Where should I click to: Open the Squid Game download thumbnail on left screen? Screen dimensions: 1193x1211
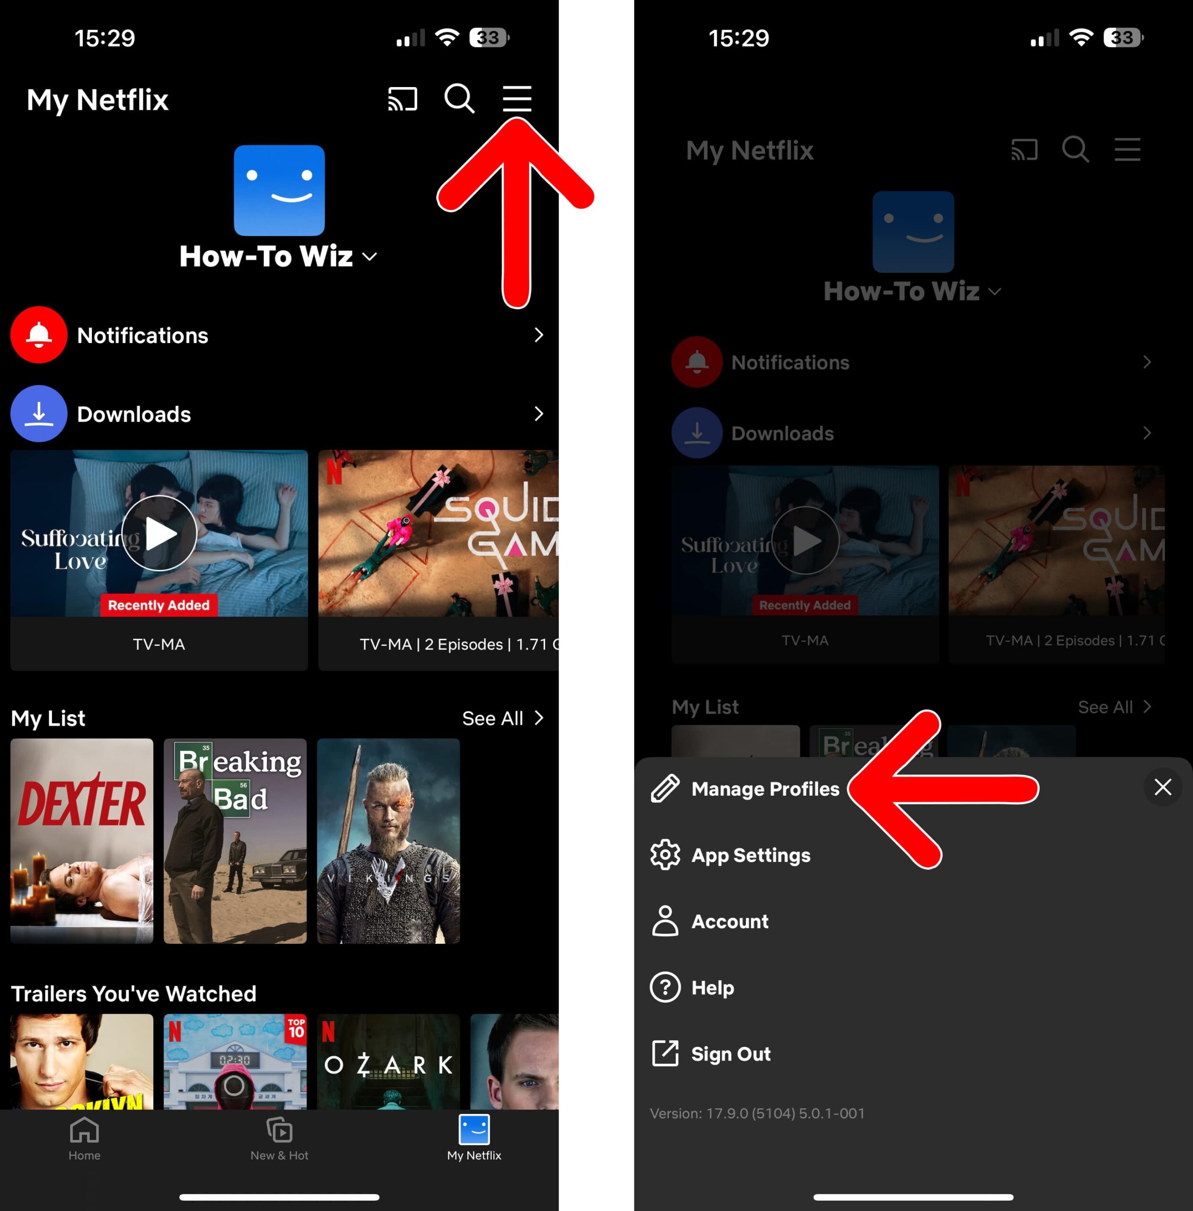pos(439,533)
